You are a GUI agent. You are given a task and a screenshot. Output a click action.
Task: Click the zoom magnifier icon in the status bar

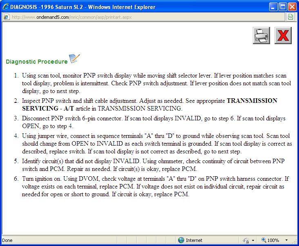click(264, 240)
